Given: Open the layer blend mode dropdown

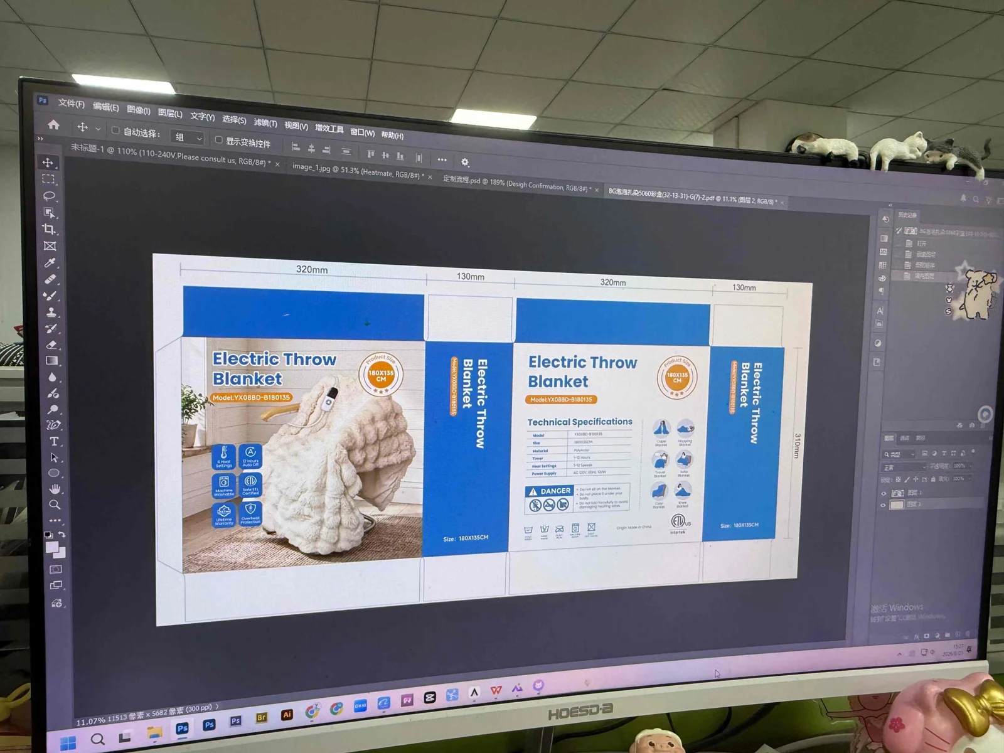Looking at the screenshot, I should click(x=904, y=467).
